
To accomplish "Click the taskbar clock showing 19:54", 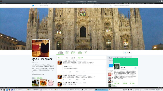I will pos(158,90).
